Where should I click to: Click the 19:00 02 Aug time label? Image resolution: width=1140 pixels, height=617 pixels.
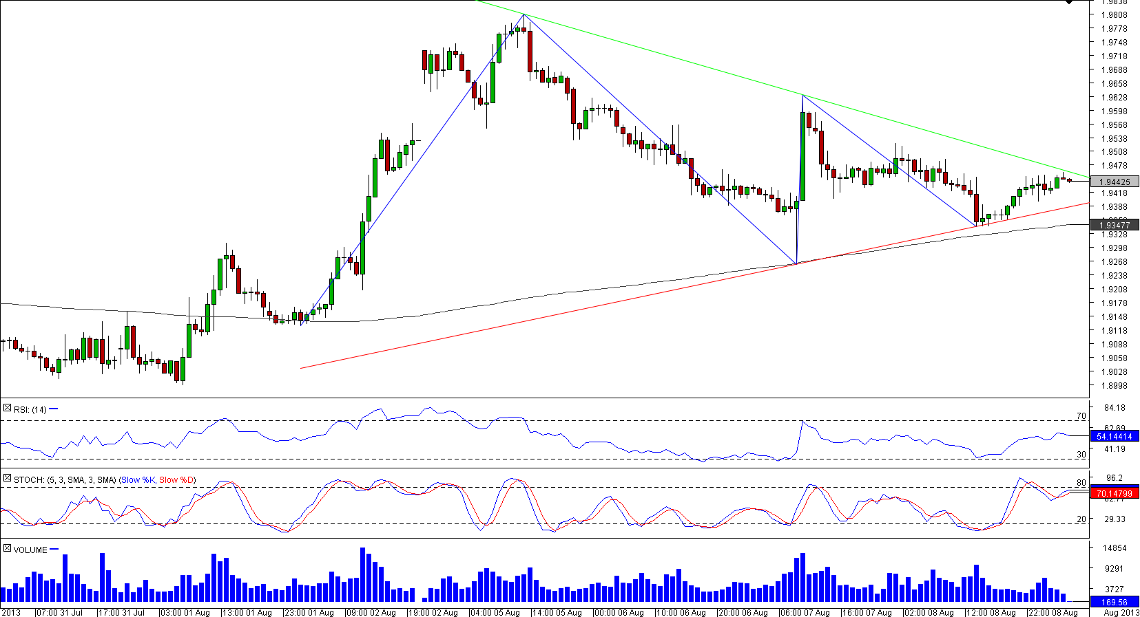click(x=433, y=612)
